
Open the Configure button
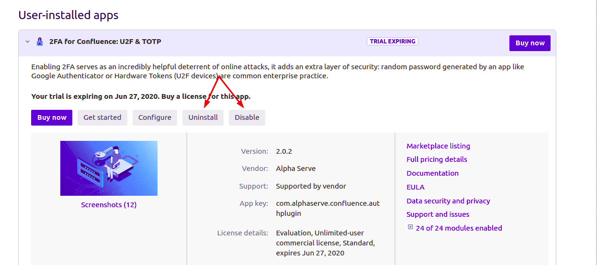click(155, 117)
